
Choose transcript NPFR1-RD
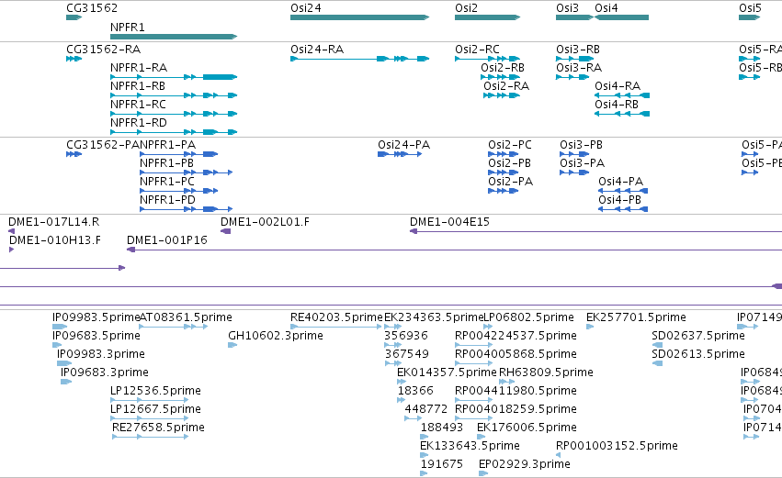coord(139,123)
